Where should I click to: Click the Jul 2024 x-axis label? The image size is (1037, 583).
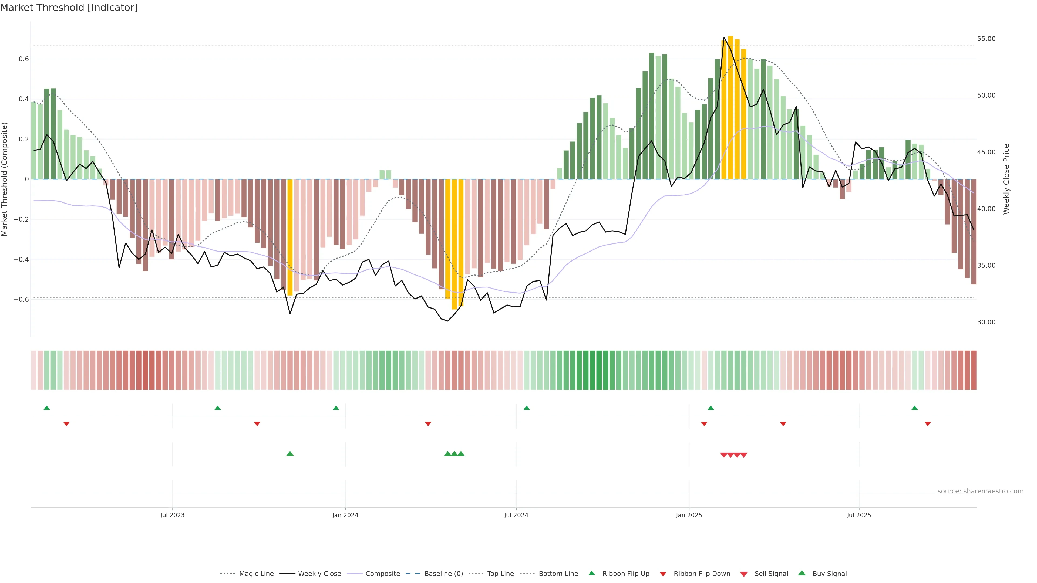click(516, 515)
